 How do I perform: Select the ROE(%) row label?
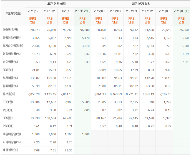coord(8,70)
